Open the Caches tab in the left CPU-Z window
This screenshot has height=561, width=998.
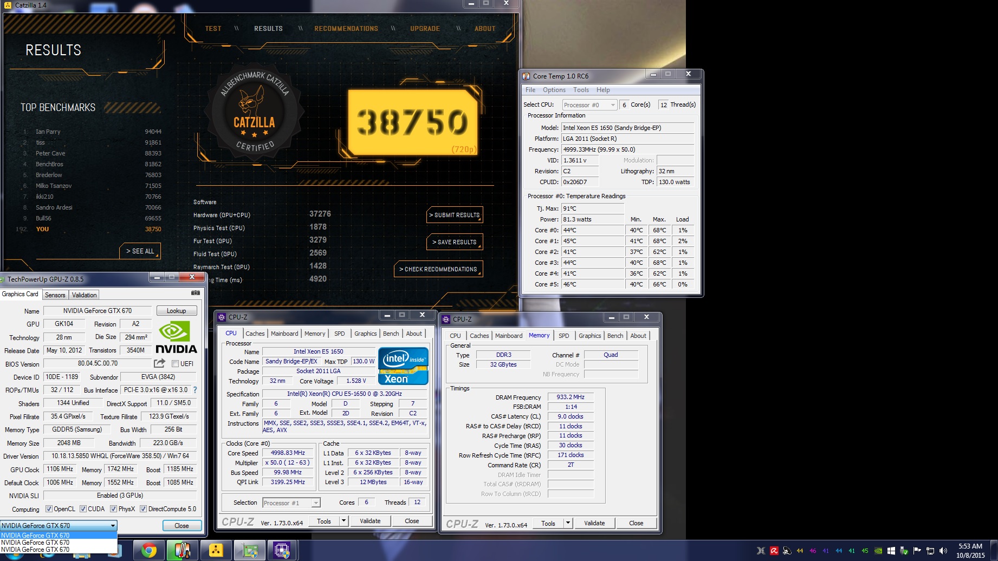[x=255, y=334]
